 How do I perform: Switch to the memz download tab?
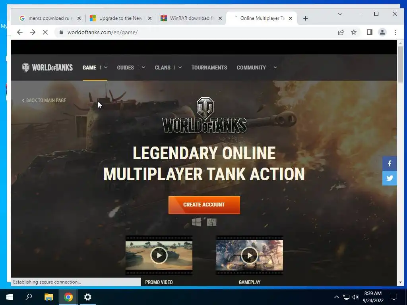pyautogui.click(x=49, y=18)
